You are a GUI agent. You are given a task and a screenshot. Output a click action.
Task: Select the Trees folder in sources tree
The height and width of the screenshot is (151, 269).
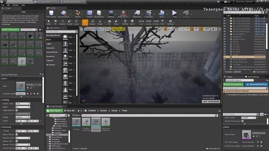(56, 135)
